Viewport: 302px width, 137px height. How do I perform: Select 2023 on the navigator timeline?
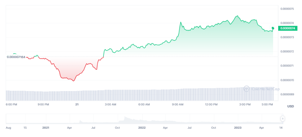pos(238,127)
